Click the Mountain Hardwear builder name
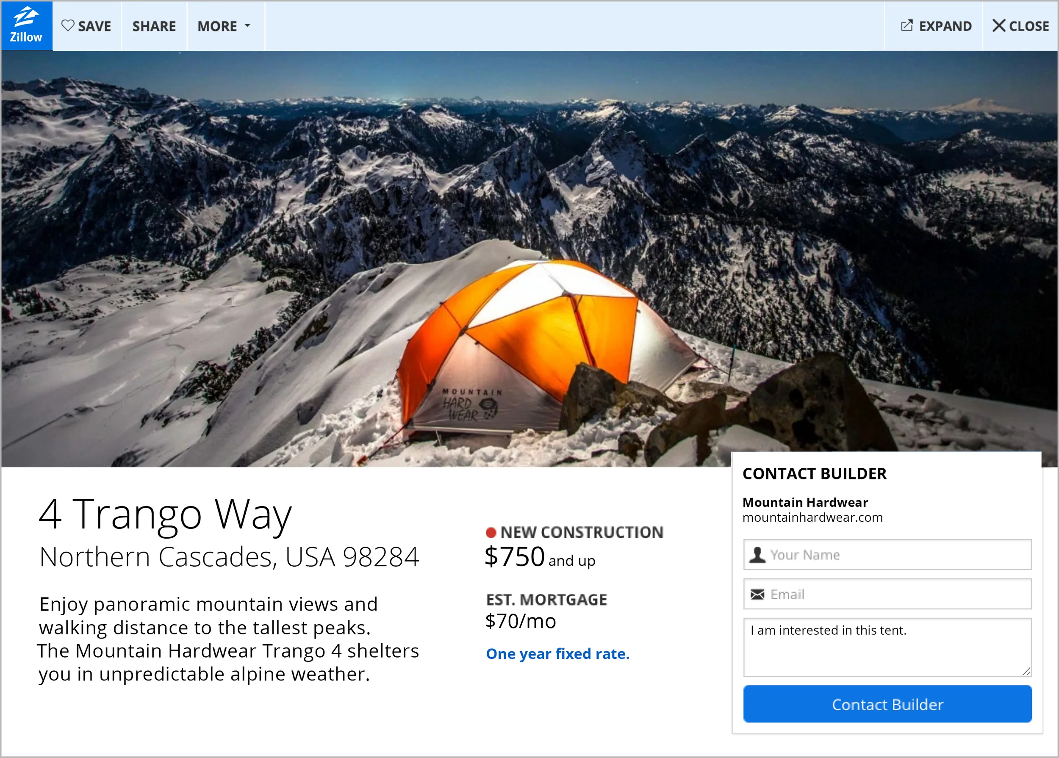This screenshot has height=758, width=1059. point(805,502)
